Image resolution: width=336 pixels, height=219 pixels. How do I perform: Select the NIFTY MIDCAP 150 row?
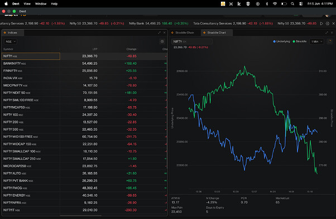(x=84, y=144)
